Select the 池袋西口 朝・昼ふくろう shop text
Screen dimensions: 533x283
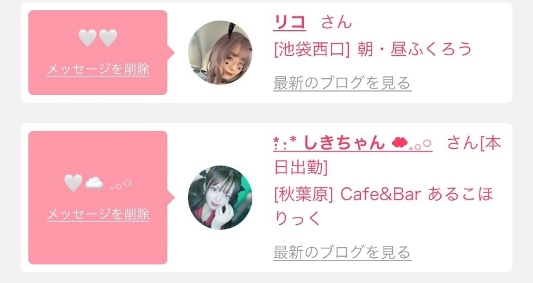(373, 49)
